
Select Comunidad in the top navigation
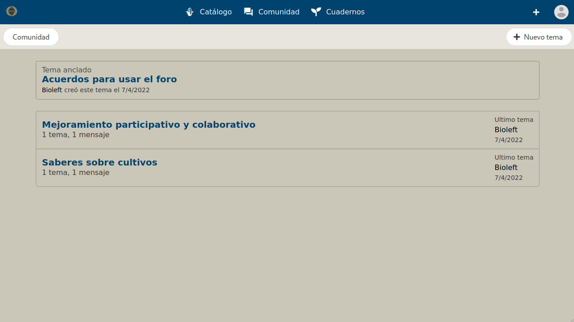pos(279,12)
